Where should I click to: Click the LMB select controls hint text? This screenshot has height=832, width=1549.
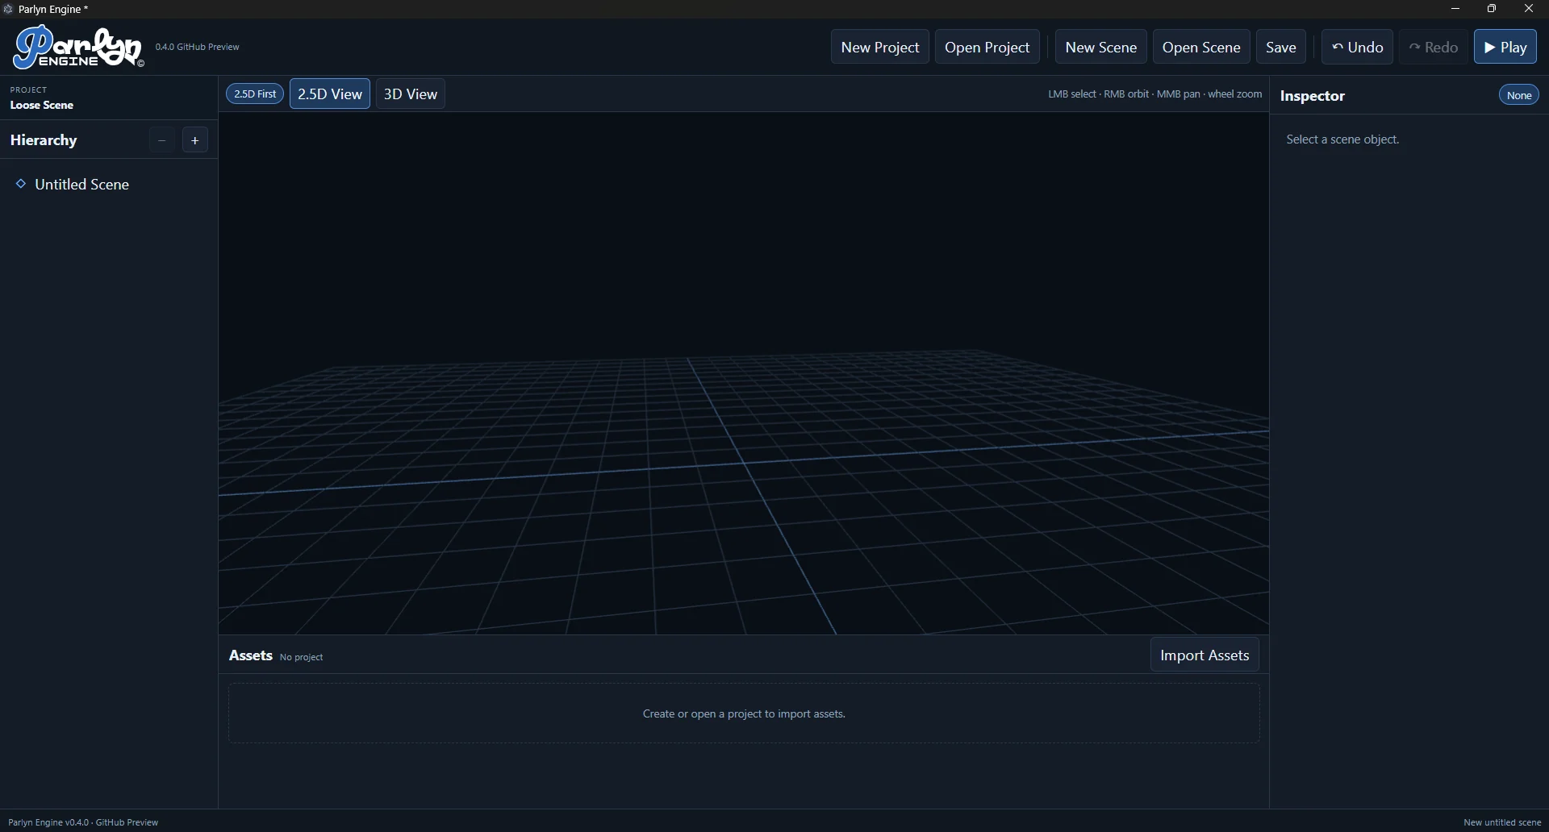pos(1154,94)
